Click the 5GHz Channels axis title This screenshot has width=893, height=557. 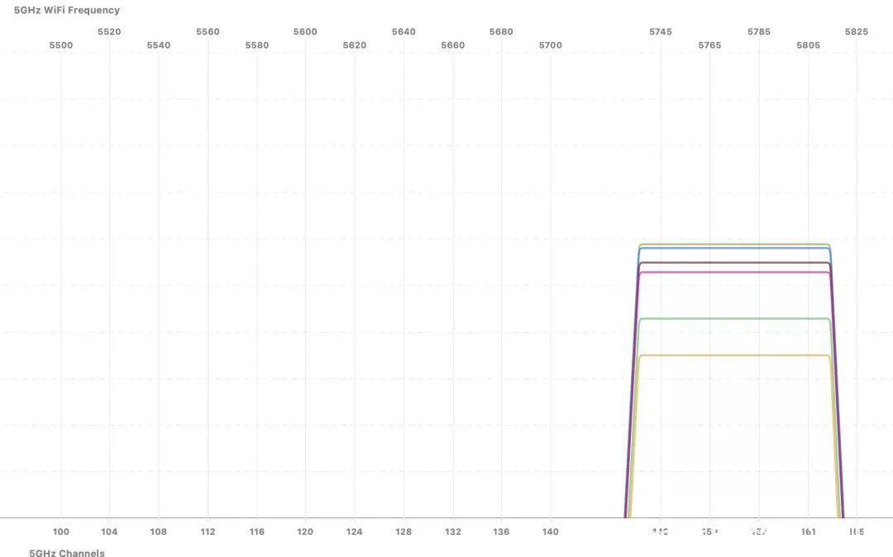click(67, 552)
